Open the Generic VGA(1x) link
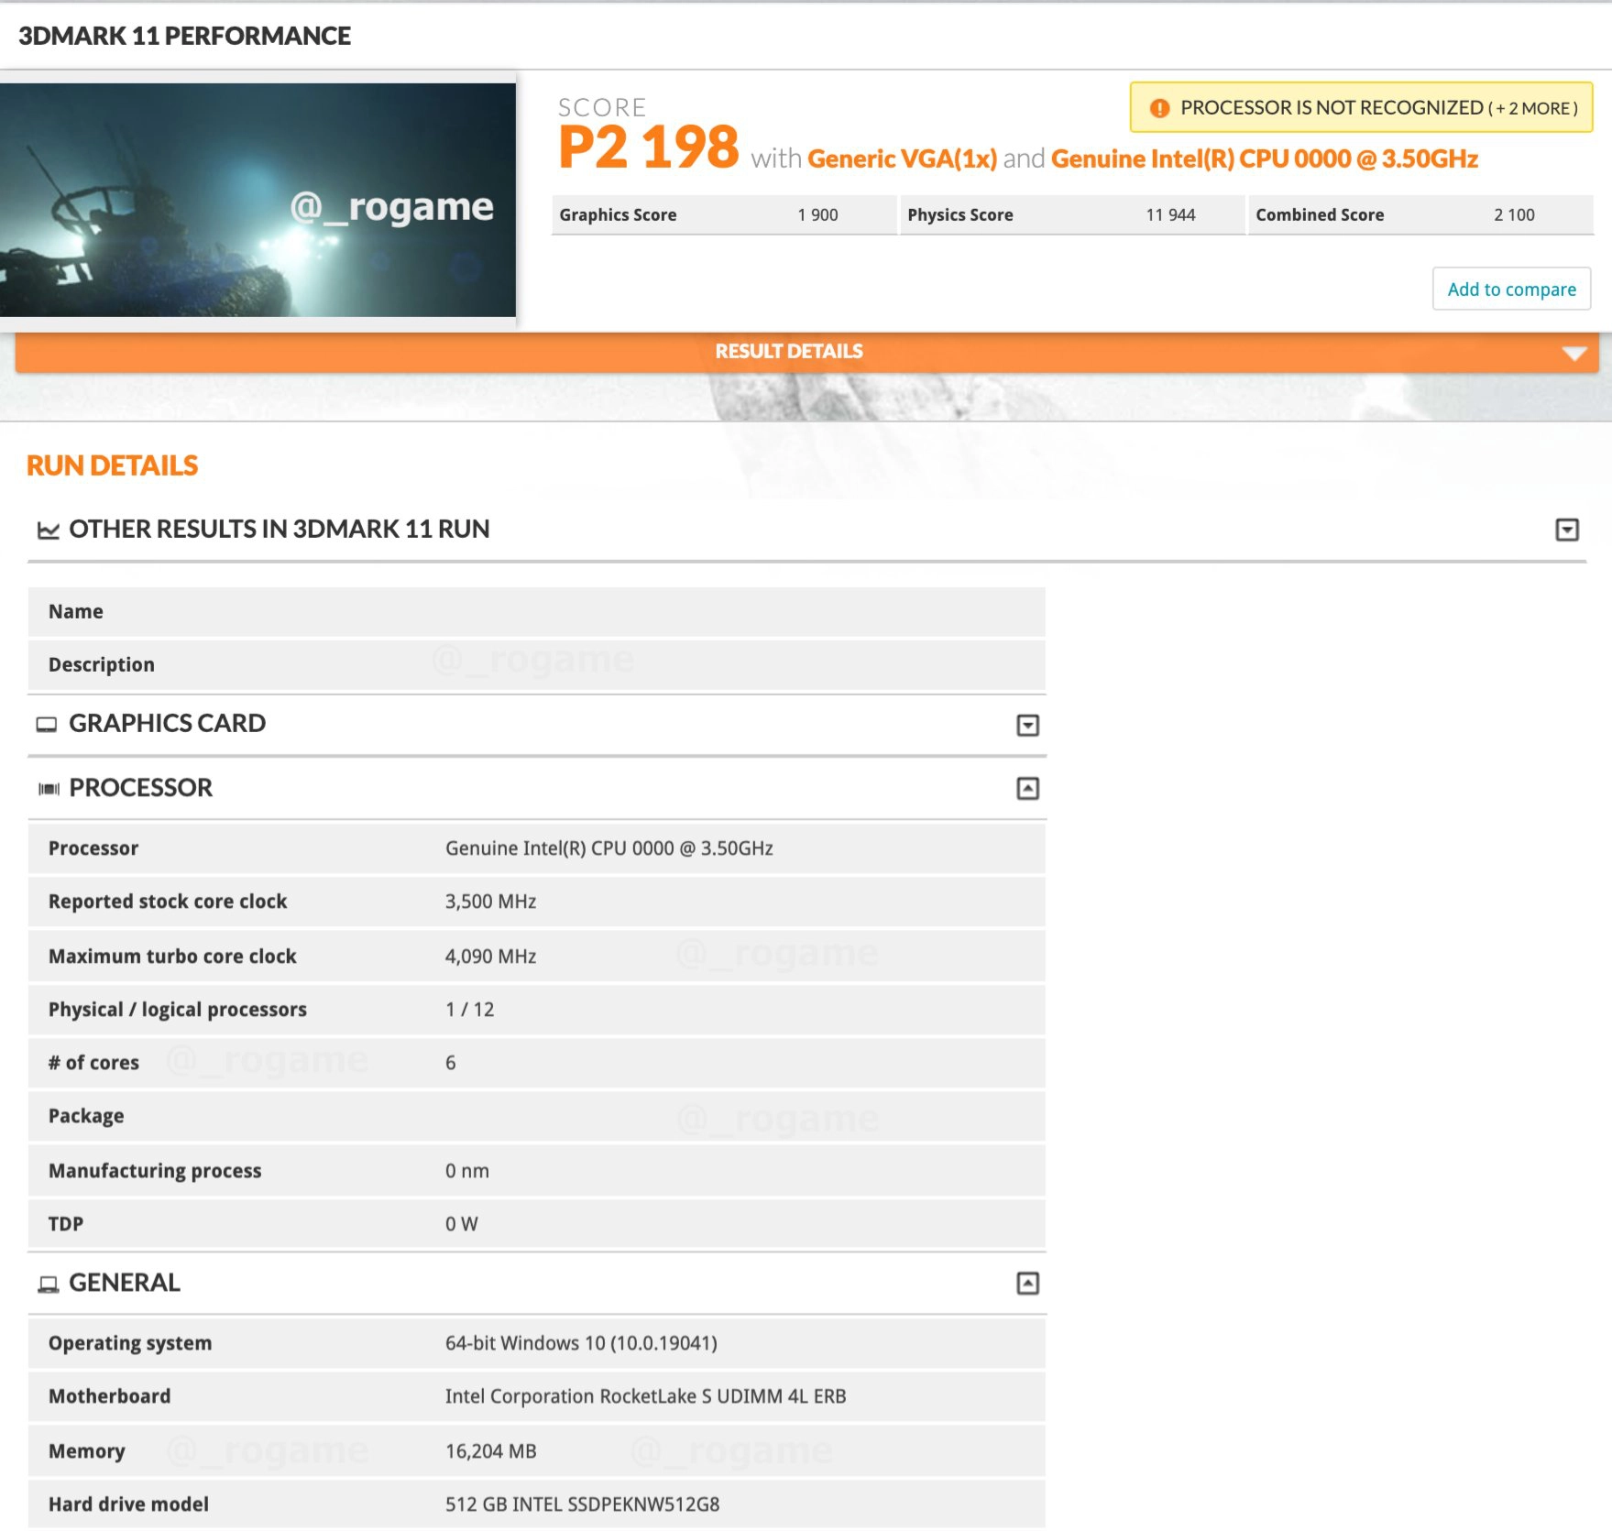Screen dimensions: 1612x1531 point(902,159)
